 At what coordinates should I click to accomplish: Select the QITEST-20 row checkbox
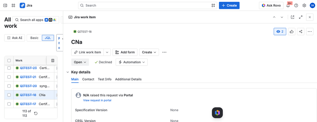9,86
